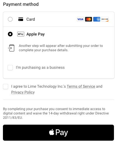Viewport: 116px width, 143px height.
Task: Click the American Express logo
Action: [97, 19]
